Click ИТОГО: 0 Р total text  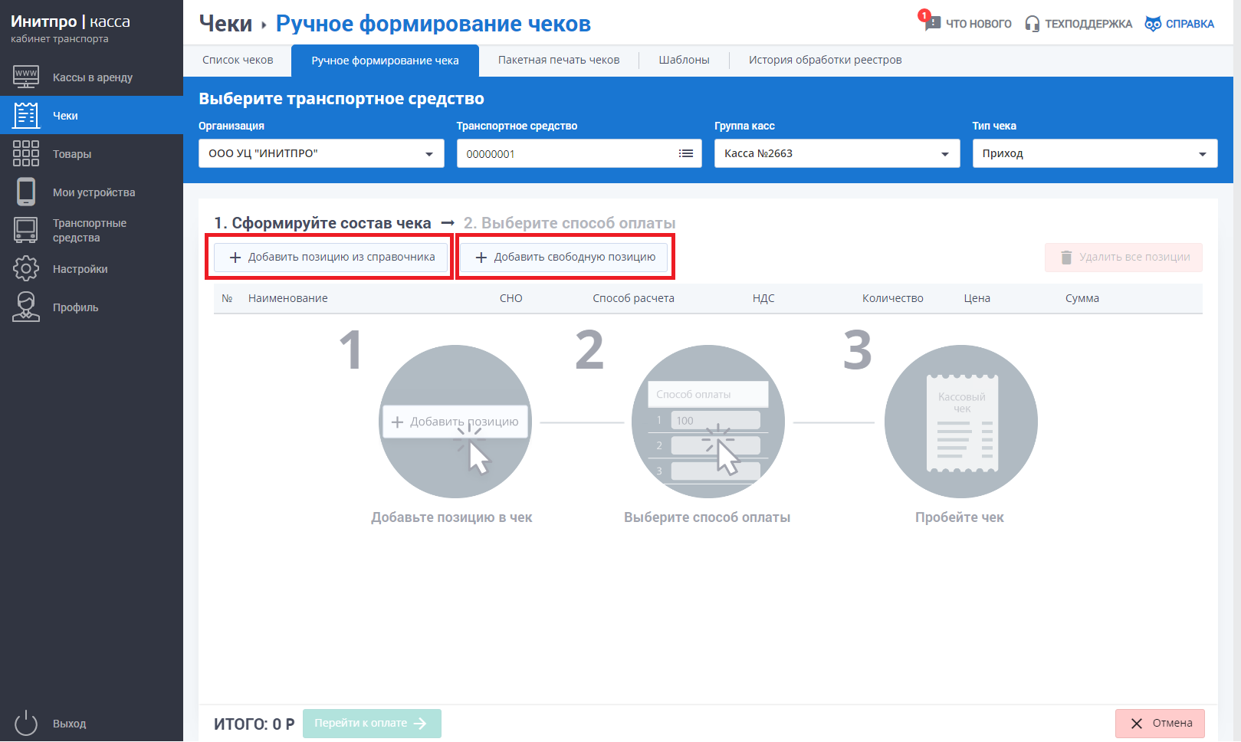[x=254, y=724]
